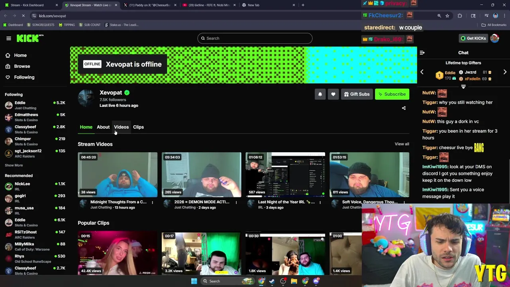The width and height of the screenshot is (510, 287).
Task: Open MillyMilka in Recommended list
Action: coord(35,246)
